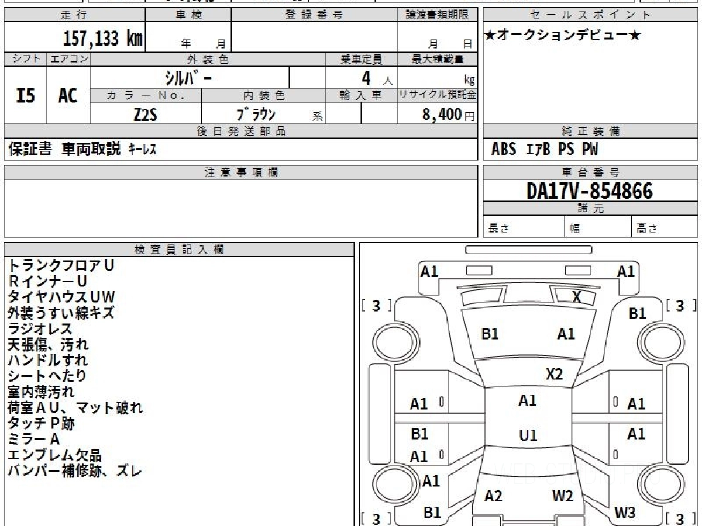Click the ★オークションデビュー★ sales point text
This screenshot has height=526, width=702.
pyautogui.click(x=562, y=36)
